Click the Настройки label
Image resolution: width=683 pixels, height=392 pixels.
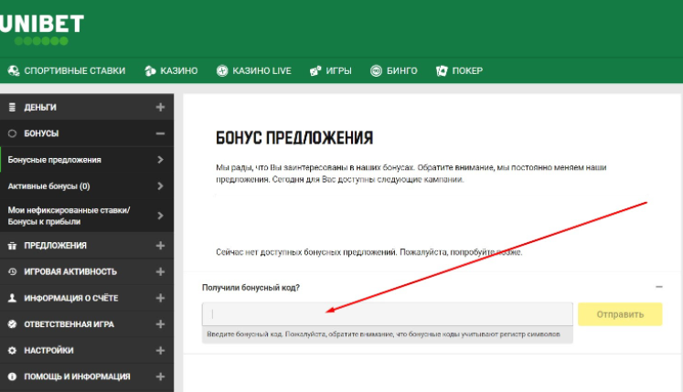point(48,350)
